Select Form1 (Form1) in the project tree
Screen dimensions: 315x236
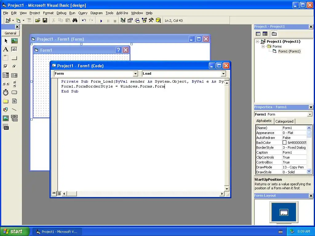(289, 51)
